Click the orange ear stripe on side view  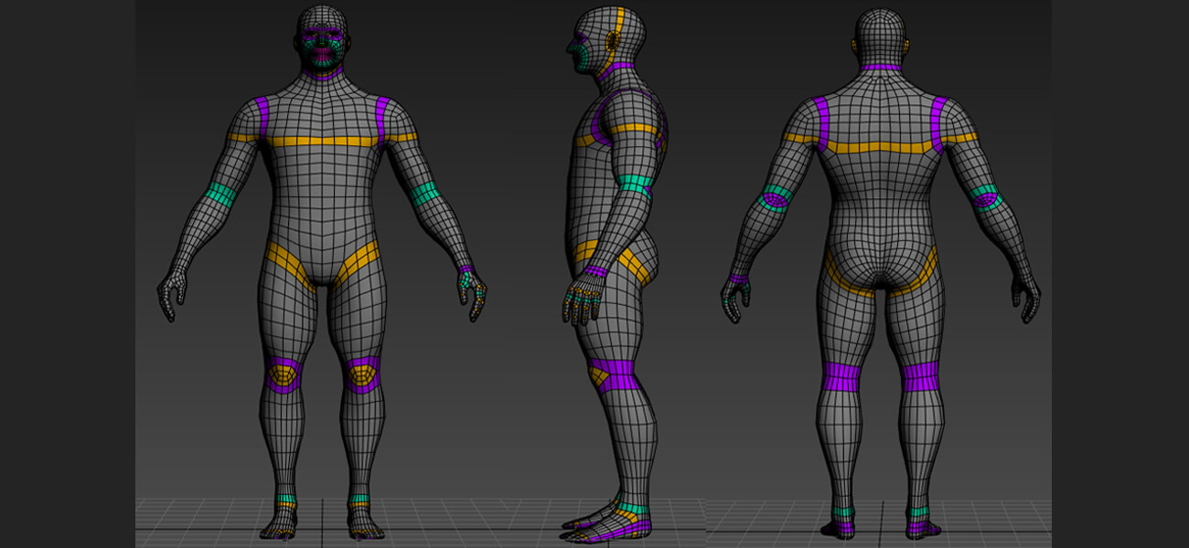click(x=618, y=35)
